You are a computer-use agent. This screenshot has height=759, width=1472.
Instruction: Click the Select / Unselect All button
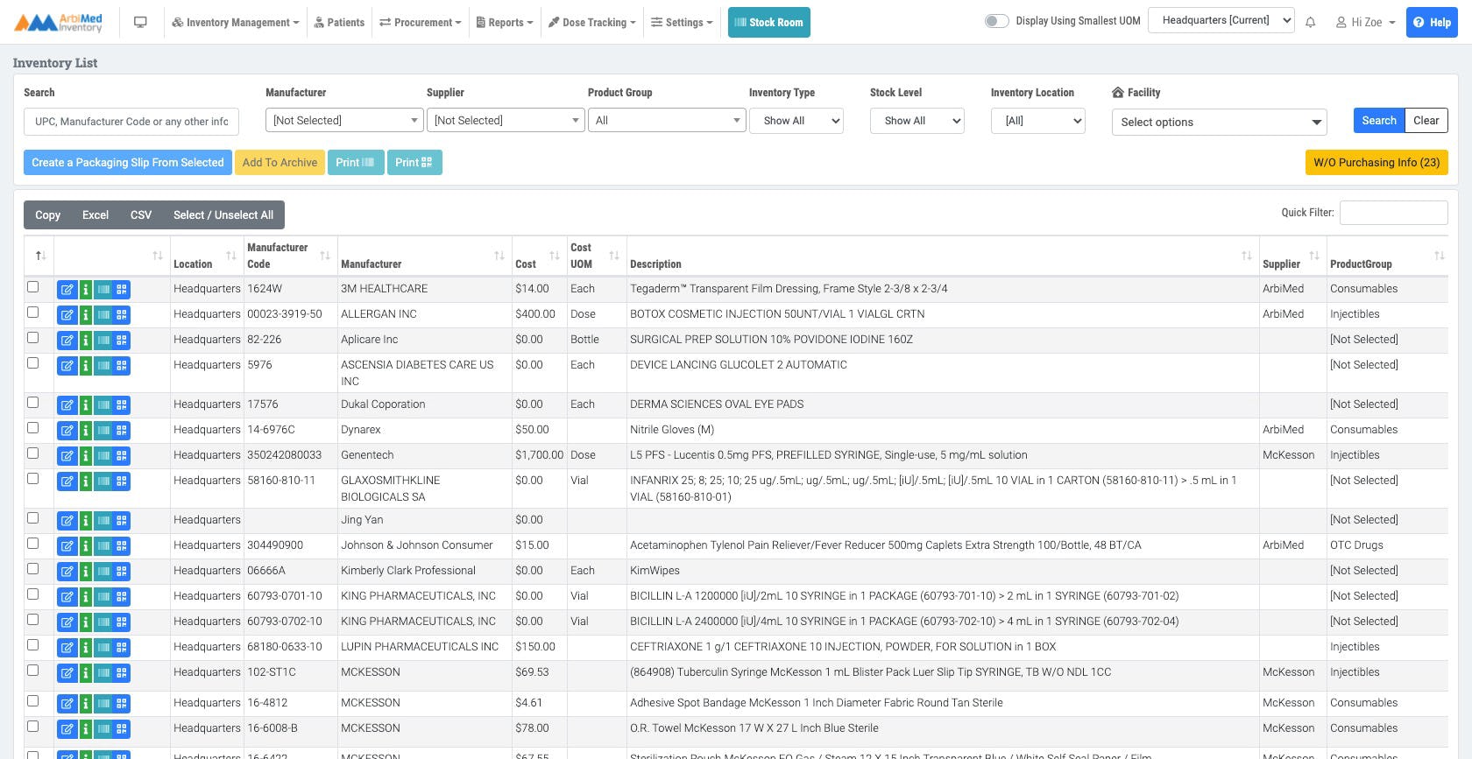pos(223,215)
